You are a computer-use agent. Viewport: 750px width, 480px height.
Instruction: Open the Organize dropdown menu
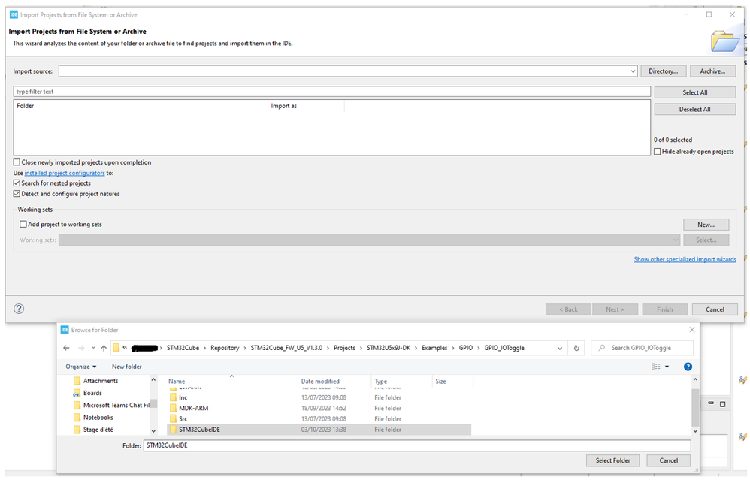click(81, 367)
